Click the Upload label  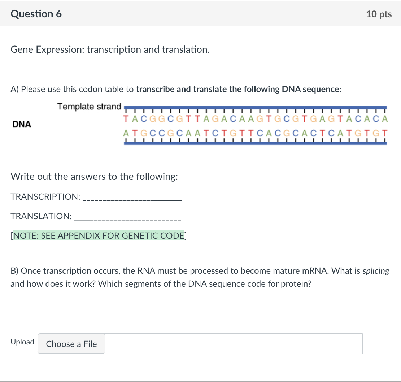pyautogui.click(x=22, y=342)
